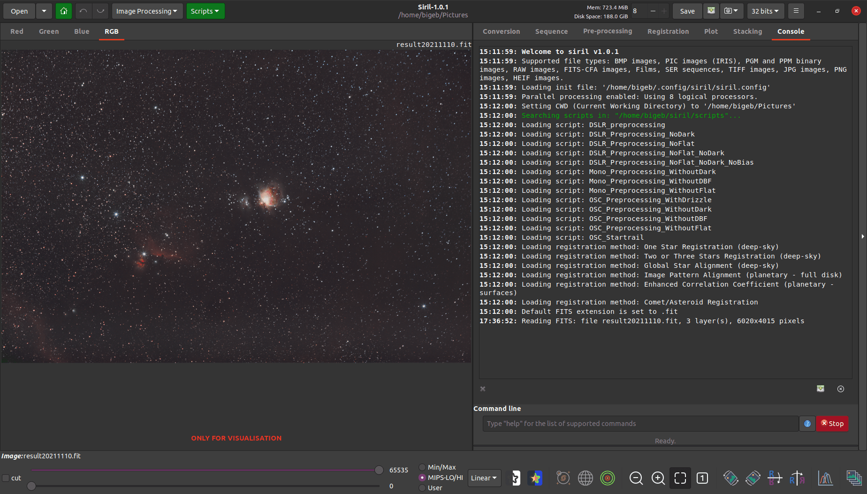Zoom out using the magnifier minus icon

tap(636, 478)
